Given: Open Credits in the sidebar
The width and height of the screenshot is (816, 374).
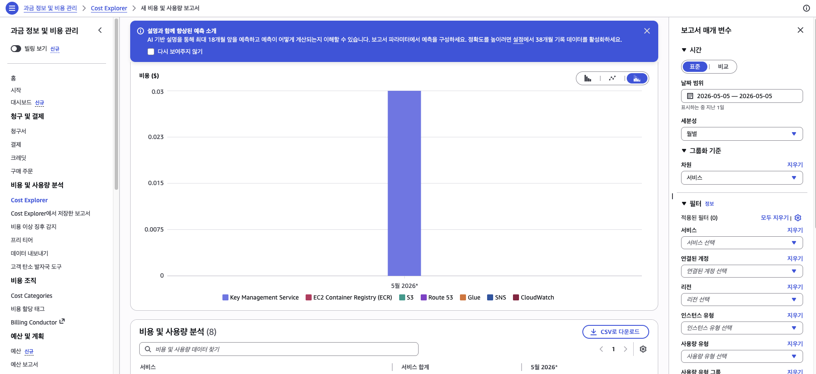Looking at the screenshot, I should click(x=19, y=158).
